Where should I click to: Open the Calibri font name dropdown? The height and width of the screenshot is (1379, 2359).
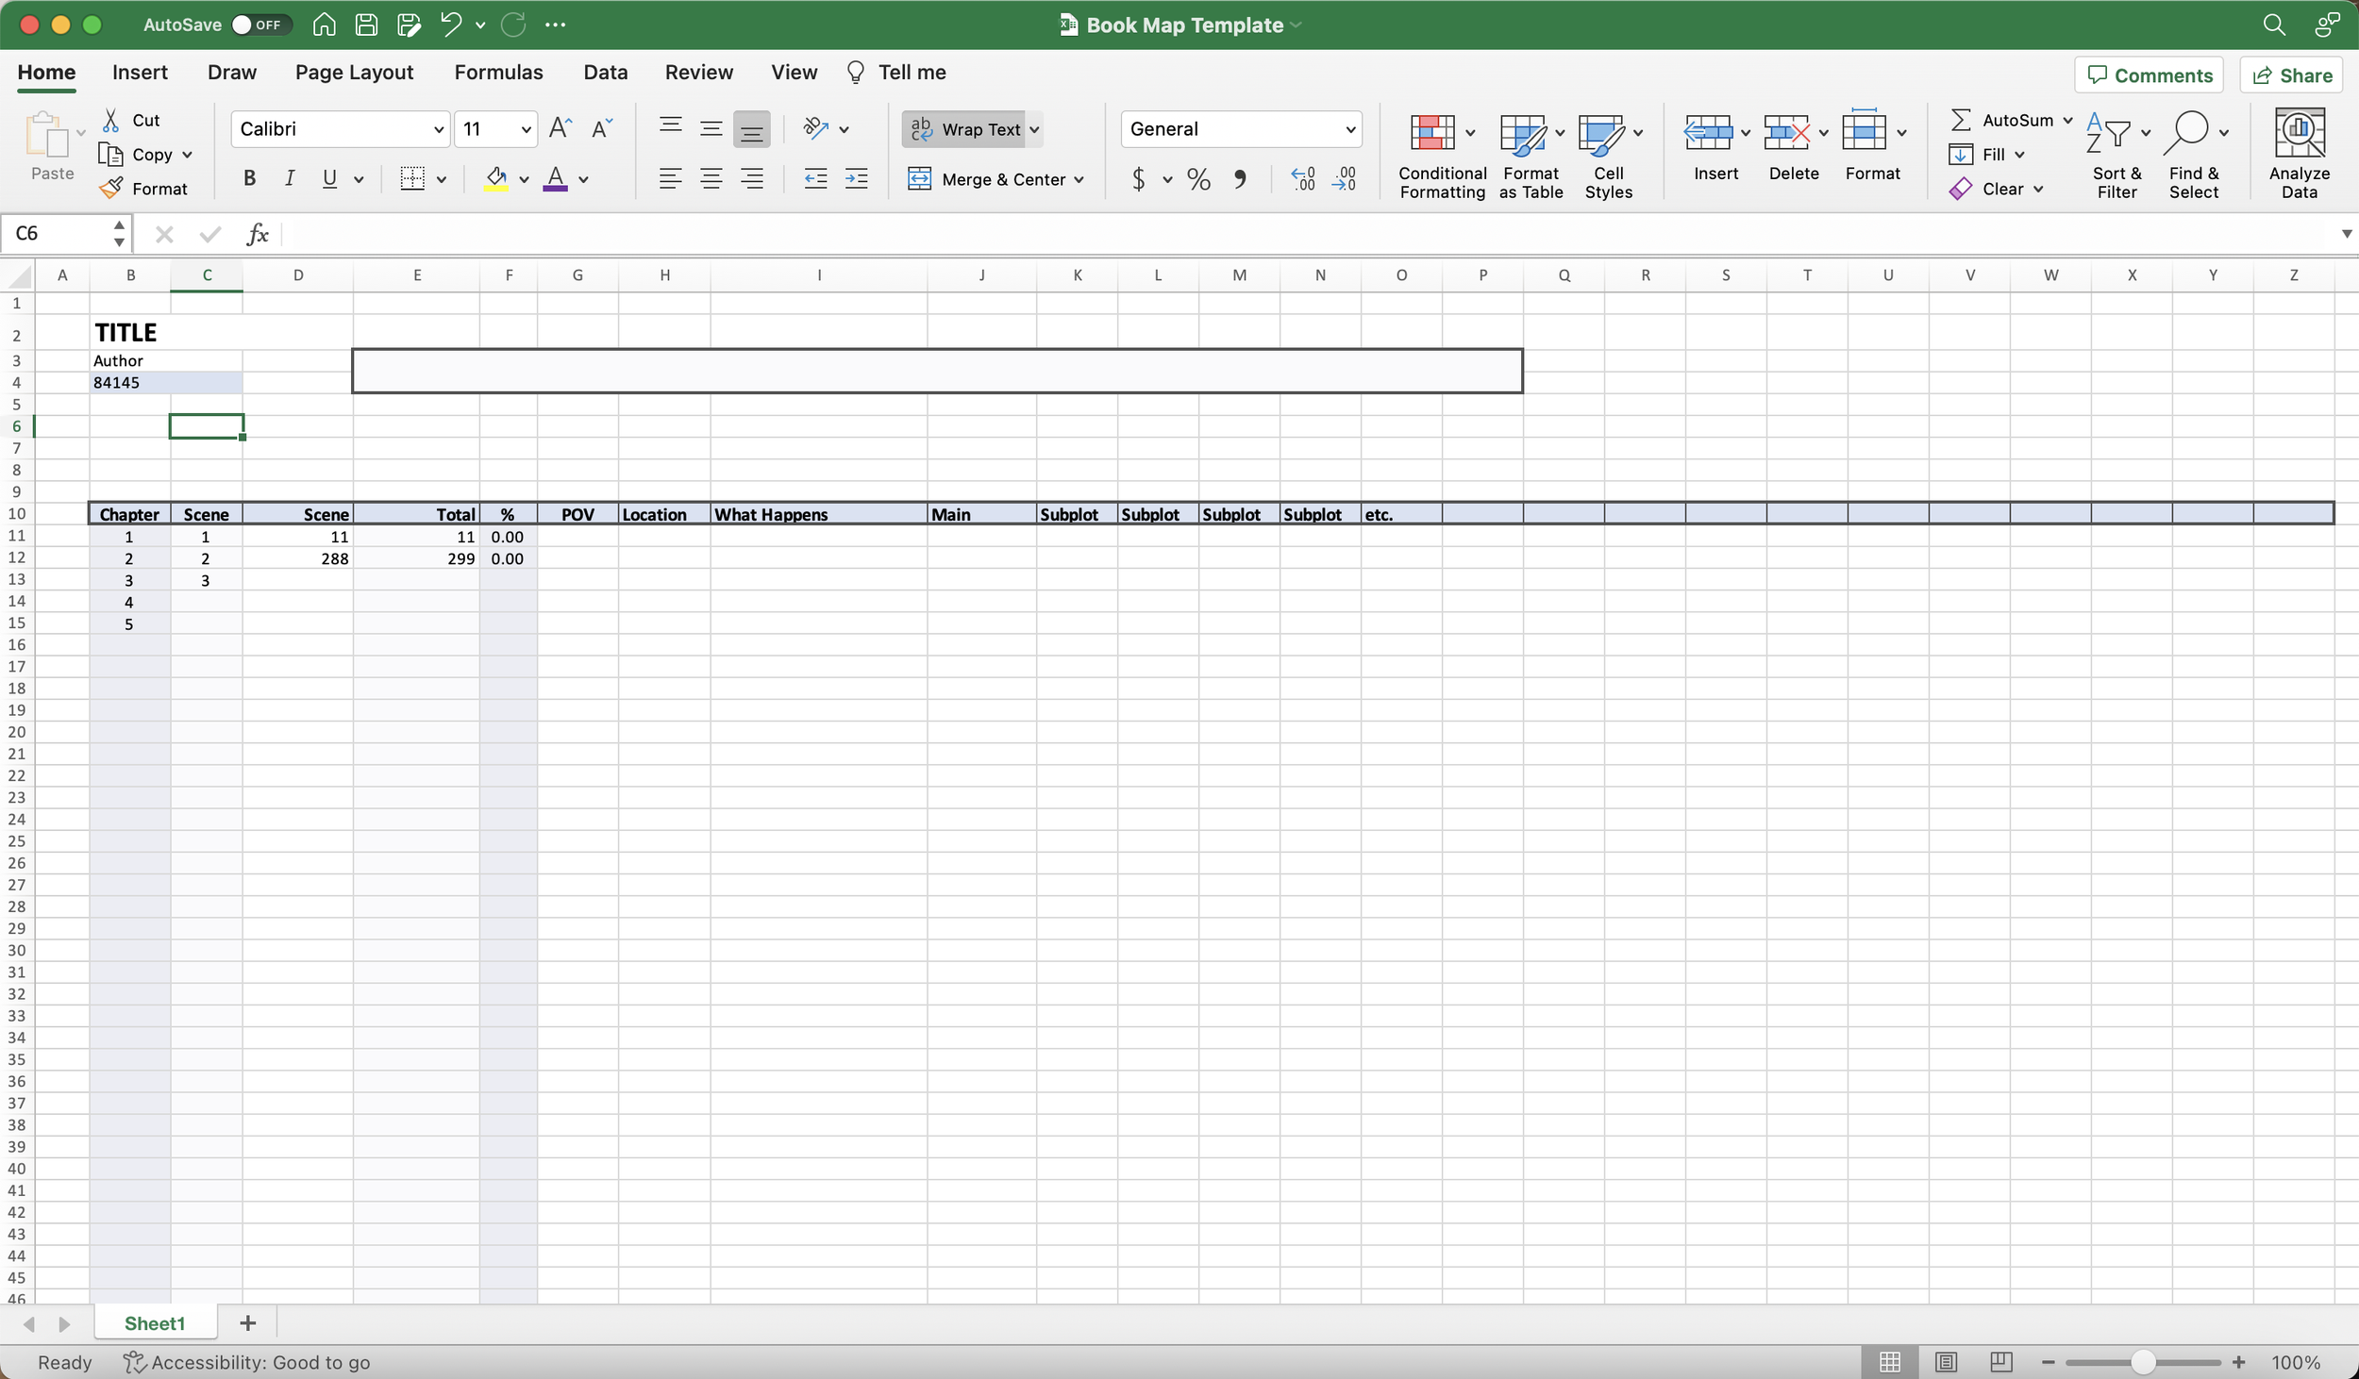[438, 129]
